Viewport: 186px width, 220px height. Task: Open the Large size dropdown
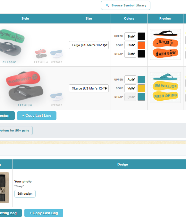pos(89,45)
